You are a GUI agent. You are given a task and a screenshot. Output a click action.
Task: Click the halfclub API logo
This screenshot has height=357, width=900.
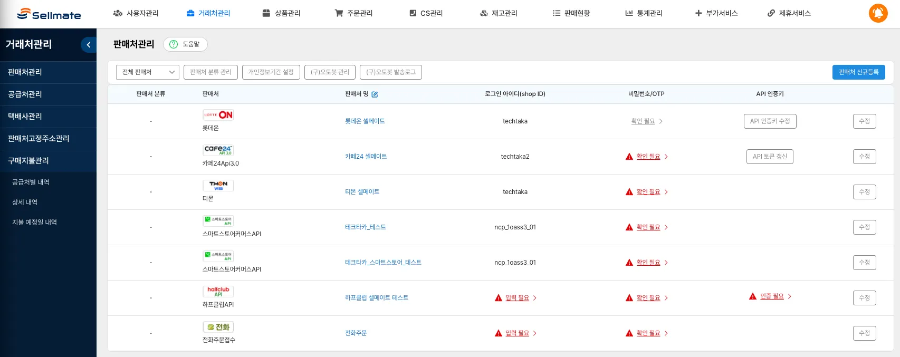point(218,292)
